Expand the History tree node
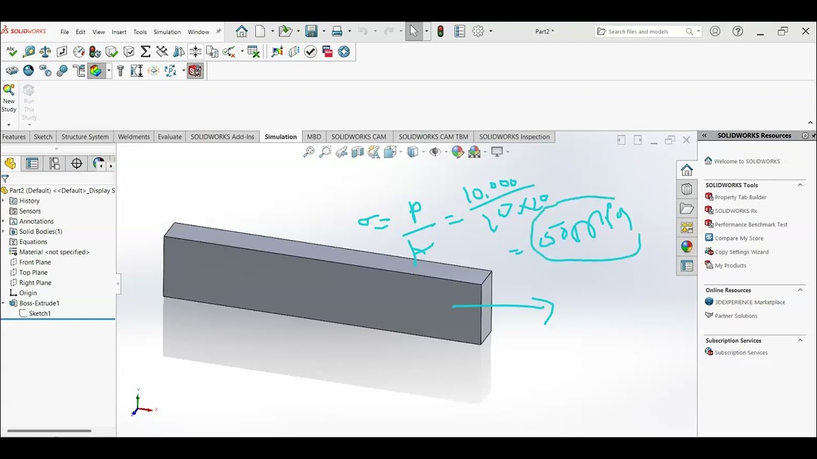This screenshot has width=817, height=459. [3, 201]
